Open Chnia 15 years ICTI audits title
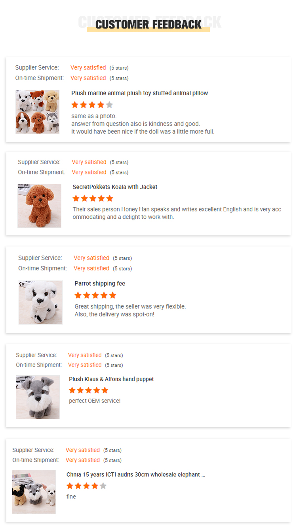 click(136, 474)
